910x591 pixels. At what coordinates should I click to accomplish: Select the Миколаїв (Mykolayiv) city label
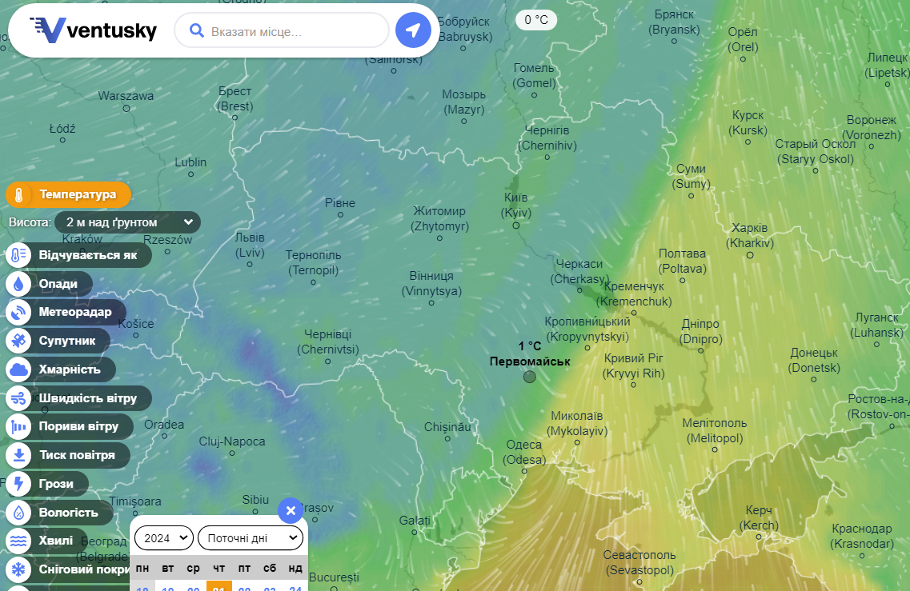pyautogui.click(x=577, y=423)
